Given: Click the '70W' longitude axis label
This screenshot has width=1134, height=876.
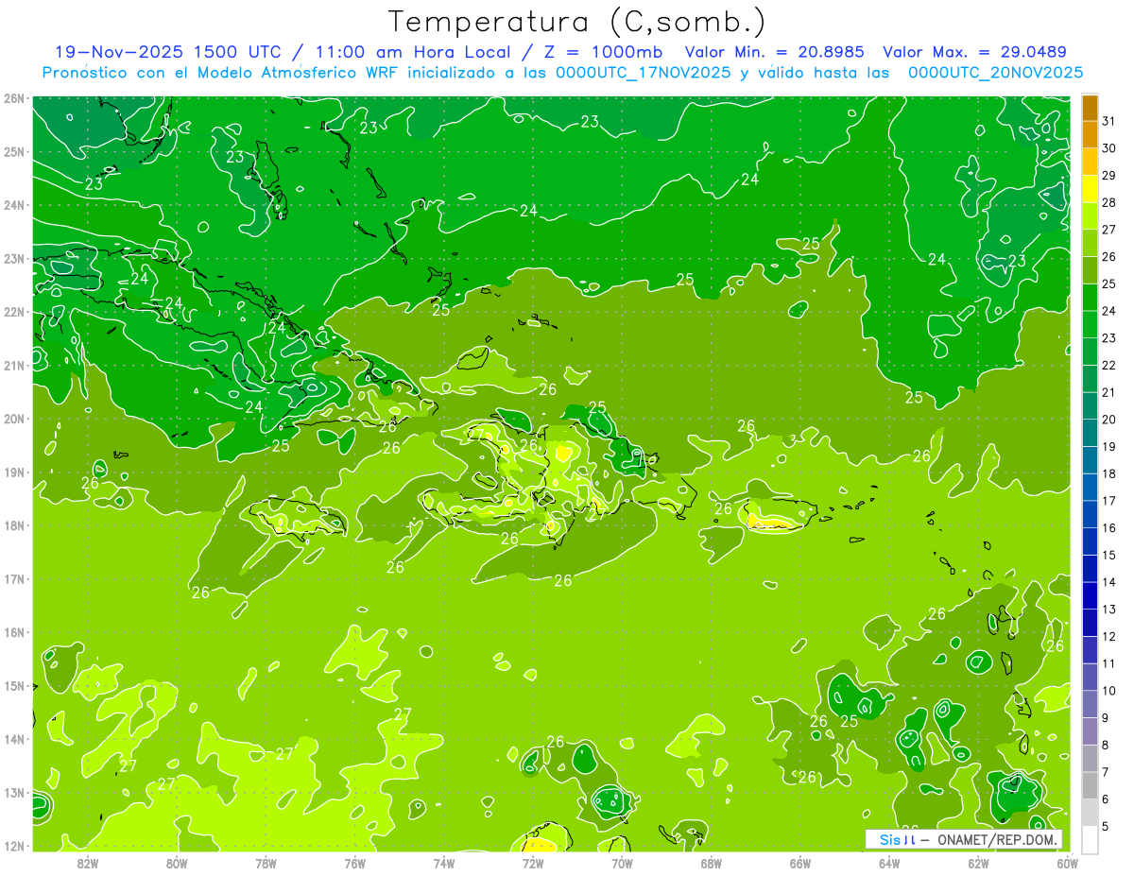Looking at the screenshot, I should tap(622, 863).
